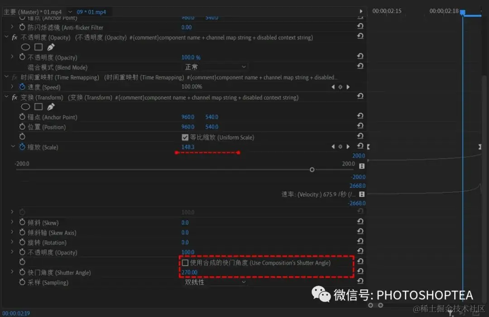
Task: Reset Transform Position parameter
Action: 360,126
